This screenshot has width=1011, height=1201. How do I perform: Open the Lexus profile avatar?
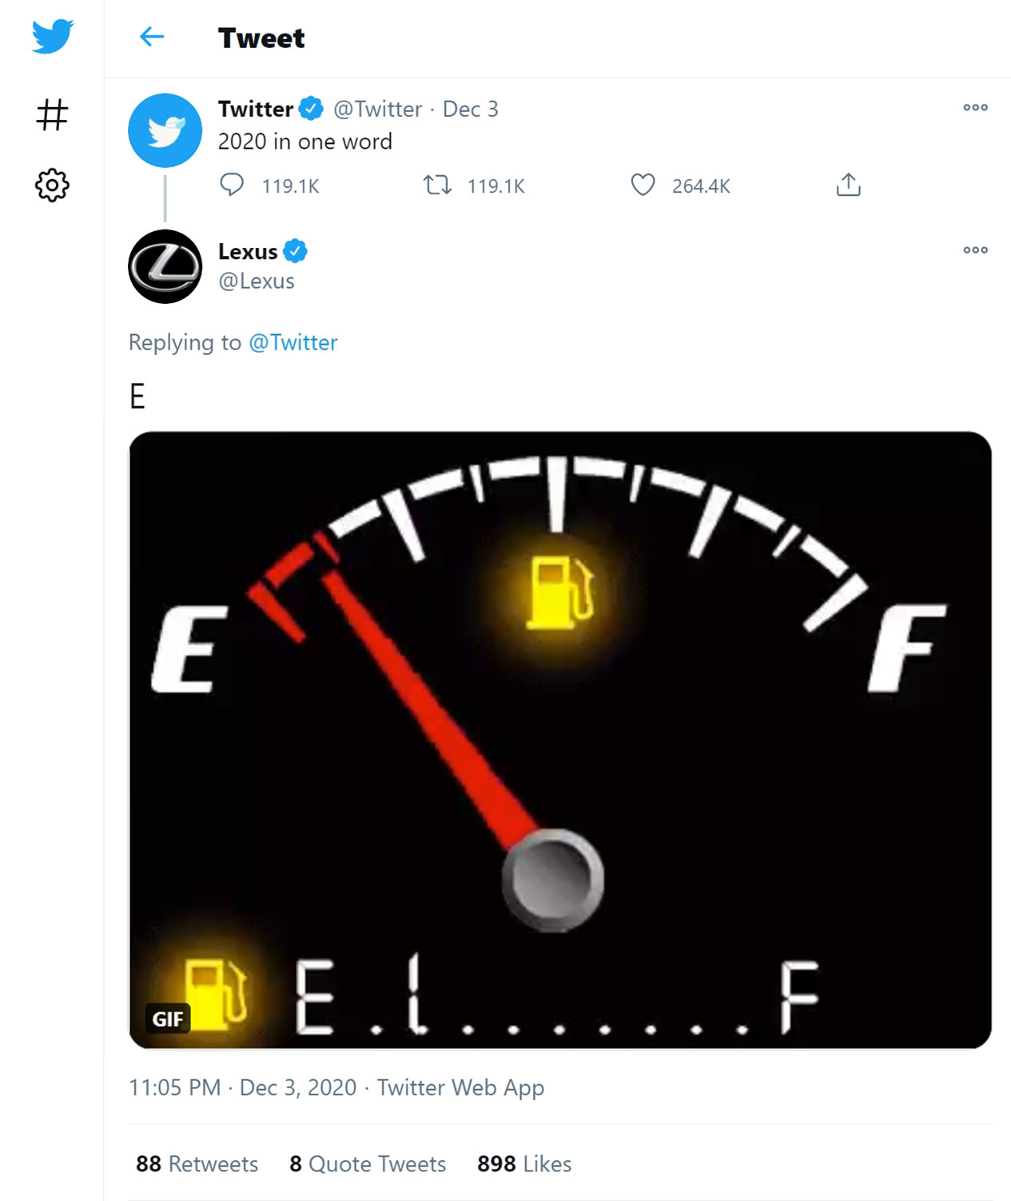(x=165, y=266)
